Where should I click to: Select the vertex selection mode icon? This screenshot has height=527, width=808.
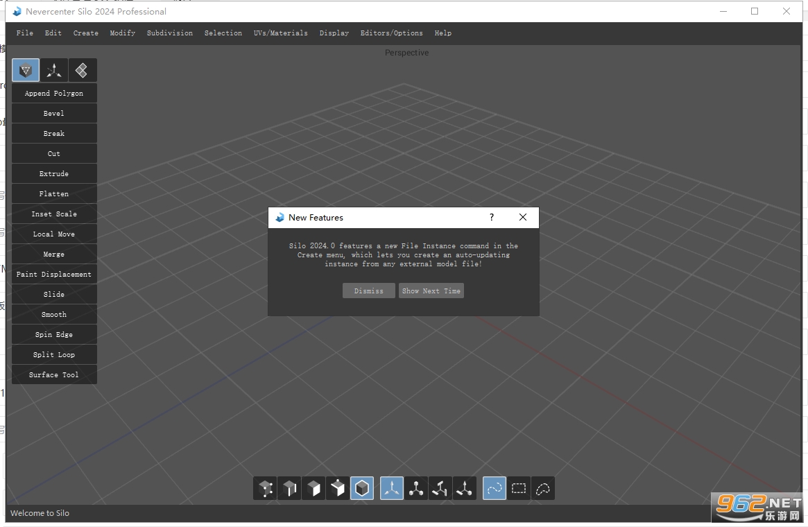click(266, 488)
